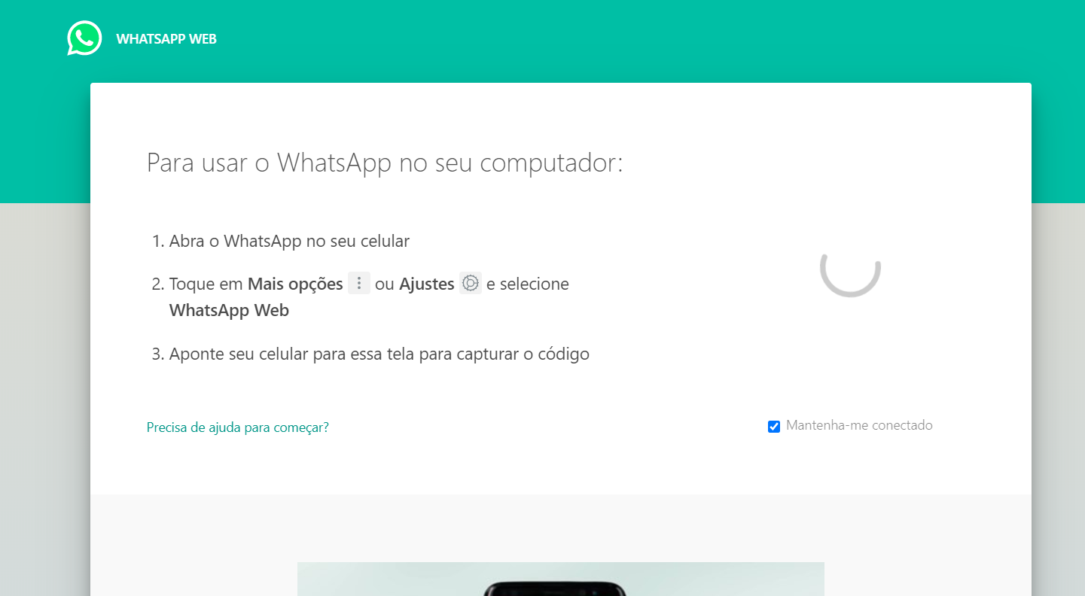Click the Mantenha-me conectado label text
The height and width of the screenshot is (596, 1085).
pyautogui.click(x=859, y=425)
